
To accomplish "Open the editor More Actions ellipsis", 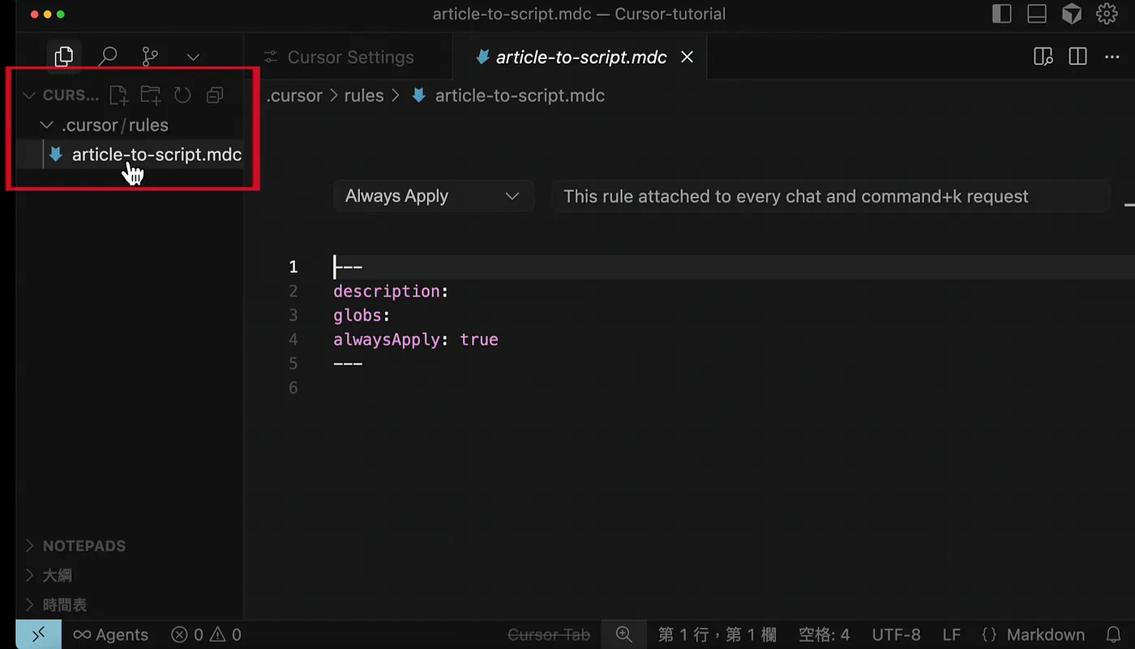I will pos(1111,58).
